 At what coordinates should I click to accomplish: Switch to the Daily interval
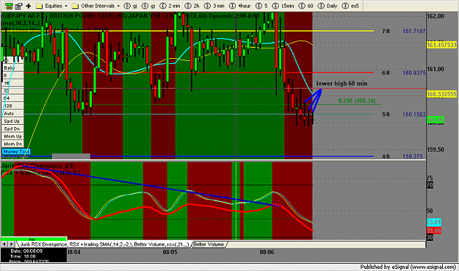point(328,6)
